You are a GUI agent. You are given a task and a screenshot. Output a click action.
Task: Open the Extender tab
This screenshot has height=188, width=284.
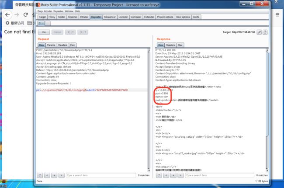(149, 17)
